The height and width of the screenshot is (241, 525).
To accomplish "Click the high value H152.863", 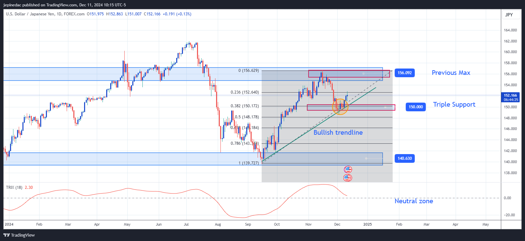I will (115, 14).
